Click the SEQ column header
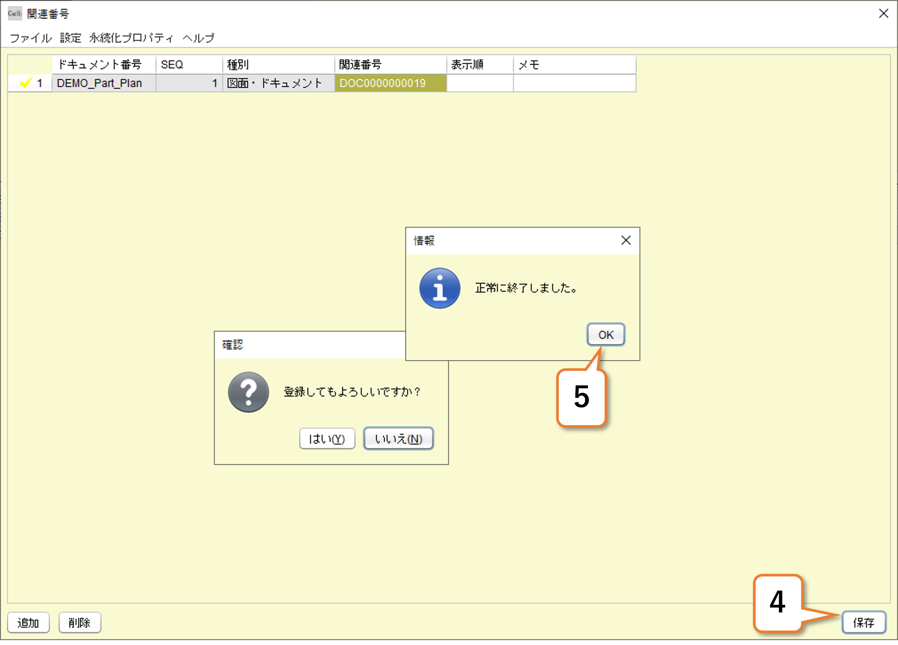This screenshot has height=645, width=898. [x=189, y=64]
